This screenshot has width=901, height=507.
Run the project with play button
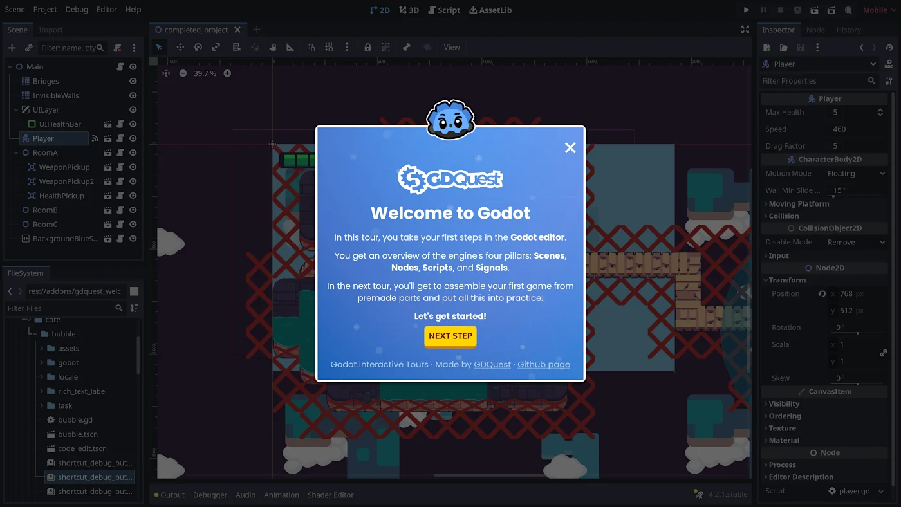click(747, 10)
